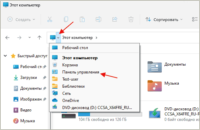Click the Paste clipboard icon
This screenshot has width=200, height=130.
82,19
